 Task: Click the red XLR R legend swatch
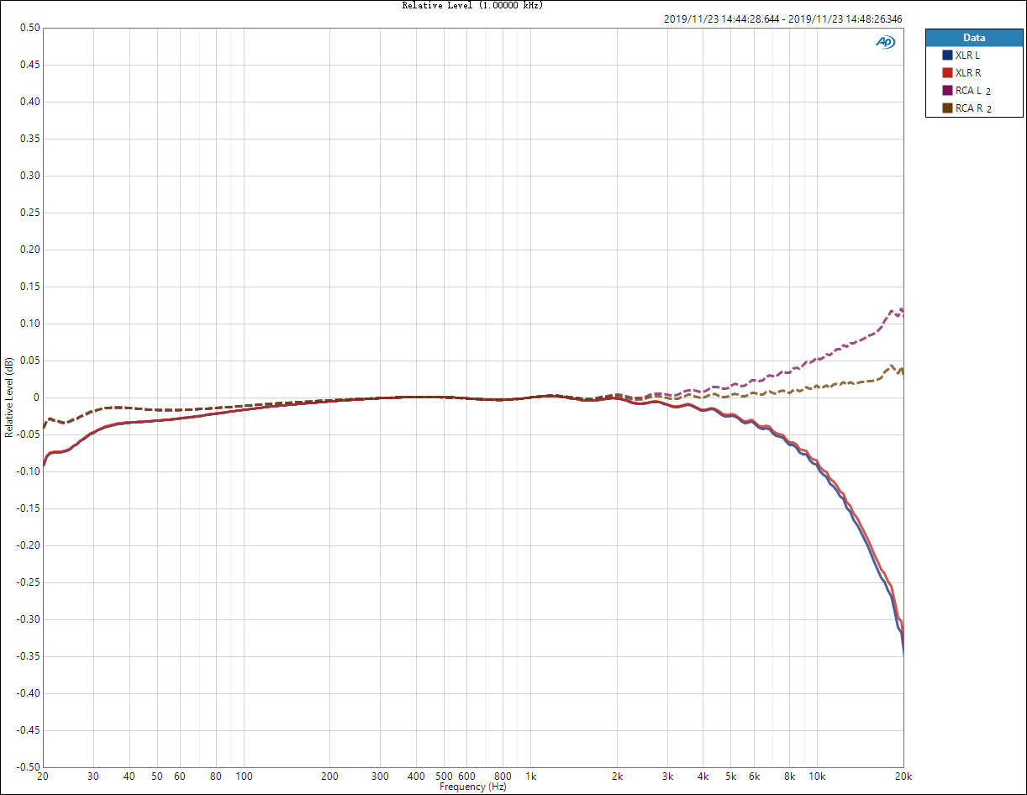[x=947, y=73]
